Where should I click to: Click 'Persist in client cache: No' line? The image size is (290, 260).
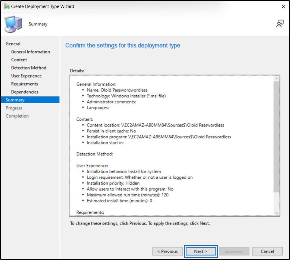pyautogui.click(x=111, y=131)
